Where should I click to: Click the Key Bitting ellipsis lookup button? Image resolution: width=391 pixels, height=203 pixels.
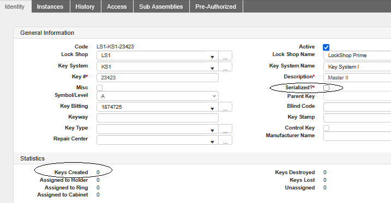coord(225,107)
